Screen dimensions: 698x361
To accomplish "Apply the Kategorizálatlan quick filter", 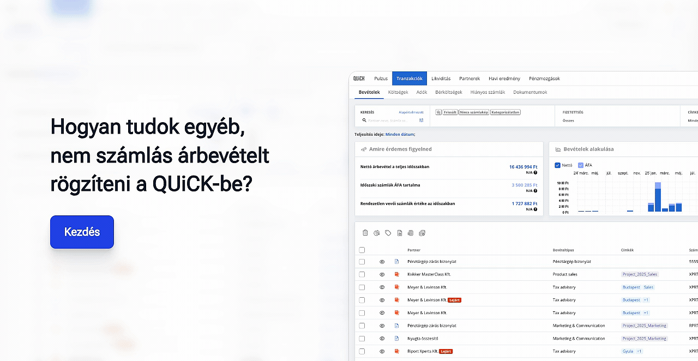I will 506,112.
